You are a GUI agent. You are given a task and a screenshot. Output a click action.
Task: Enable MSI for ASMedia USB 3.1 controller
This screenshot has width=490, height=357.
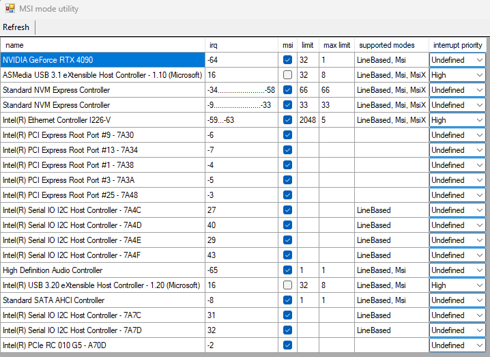pos(287,74)
